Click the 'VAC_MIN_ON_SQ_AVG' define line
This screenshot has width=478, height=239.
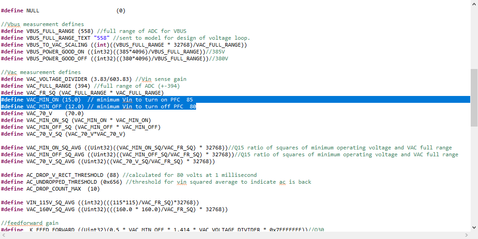point(227,148)
